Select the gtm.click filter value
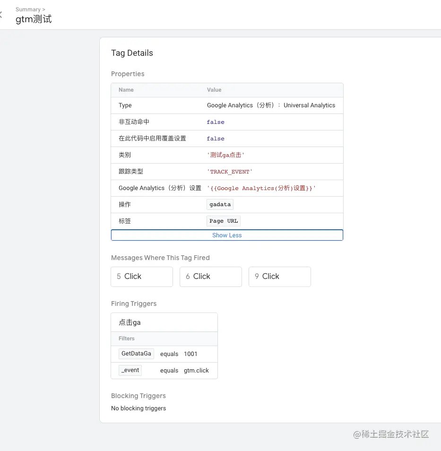Image resolution: width=441 pixels, height=451 pixels. (196, 371)
